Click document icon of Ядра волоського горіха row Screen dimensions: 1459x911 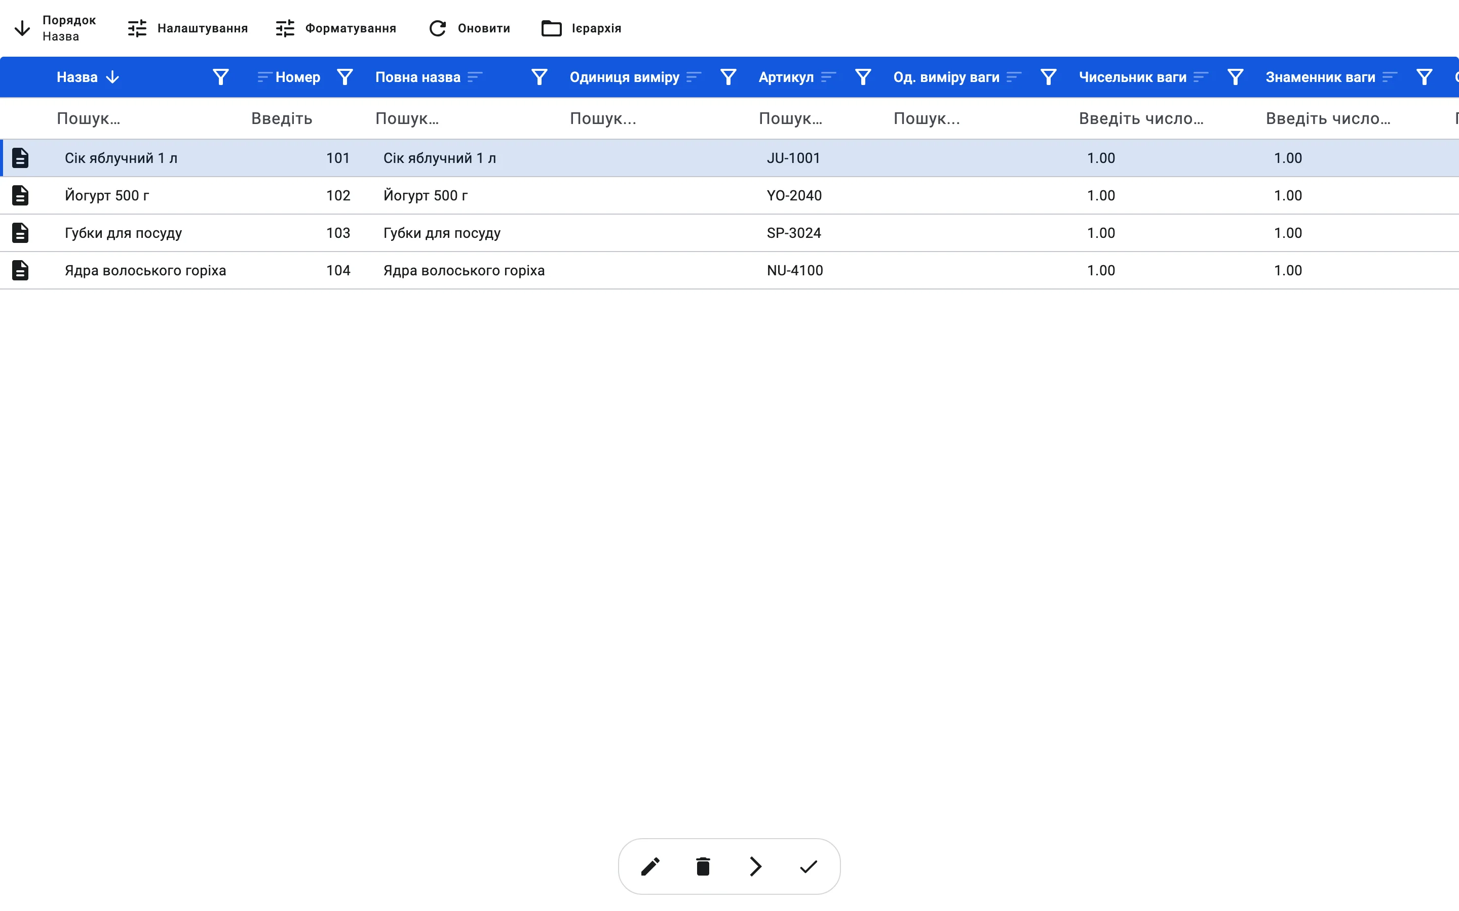tap(20, 270)
